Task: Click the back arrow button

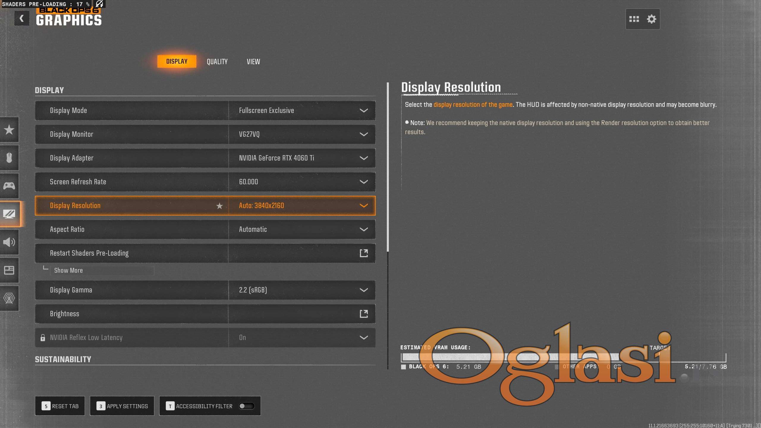Action: pyautogui.click(x=21, y=18)
